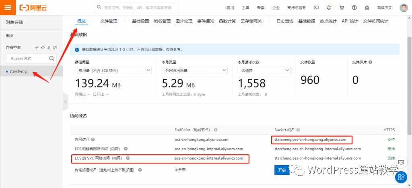This screenshot has height=188, width=412.
Task: Click the expand bucket list icon
Action: [x=55, y=48]
